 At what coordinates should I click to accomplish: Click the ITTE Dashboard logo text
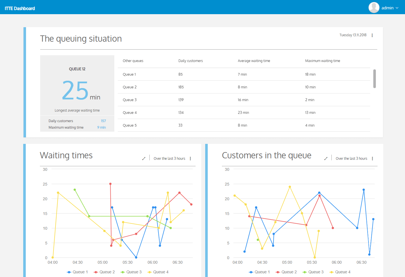(x=20, y=8)
